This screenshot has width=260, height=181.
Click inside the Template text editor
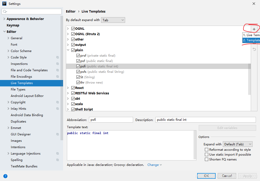(130, 145)
